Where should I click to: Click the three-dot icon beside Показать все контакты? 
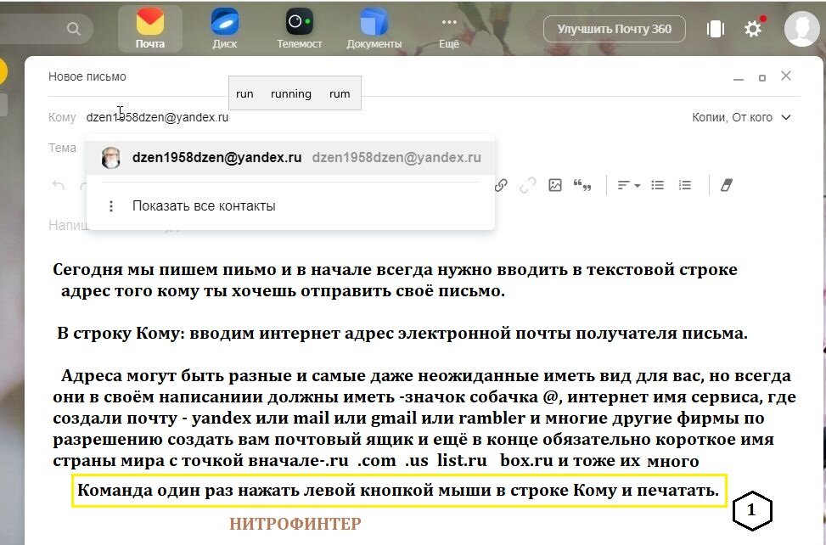point(110,206)
